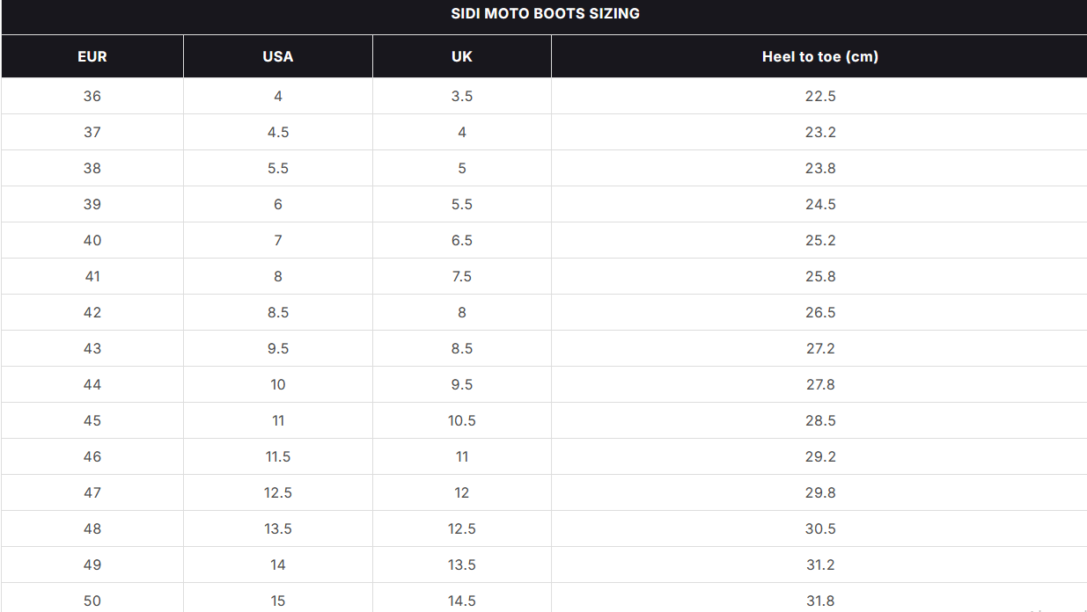The image size is (1087, 612).
Task: Click the SIDI MOTO BOOTS SIZING title
Action: pyautogui.click(x=545, y=13)
